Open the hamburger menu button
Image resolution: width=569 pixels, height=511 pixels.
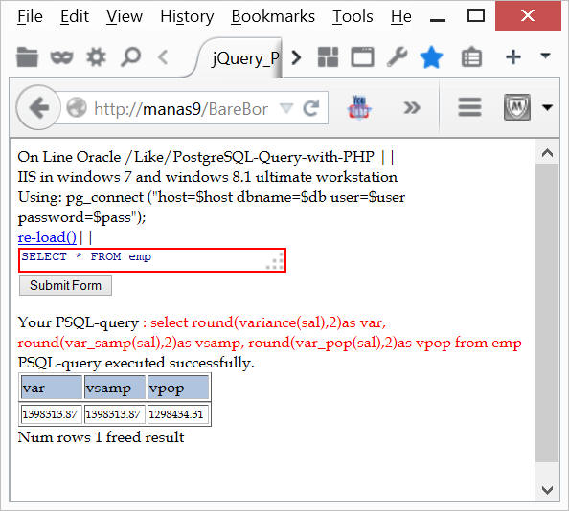(469, 107)
